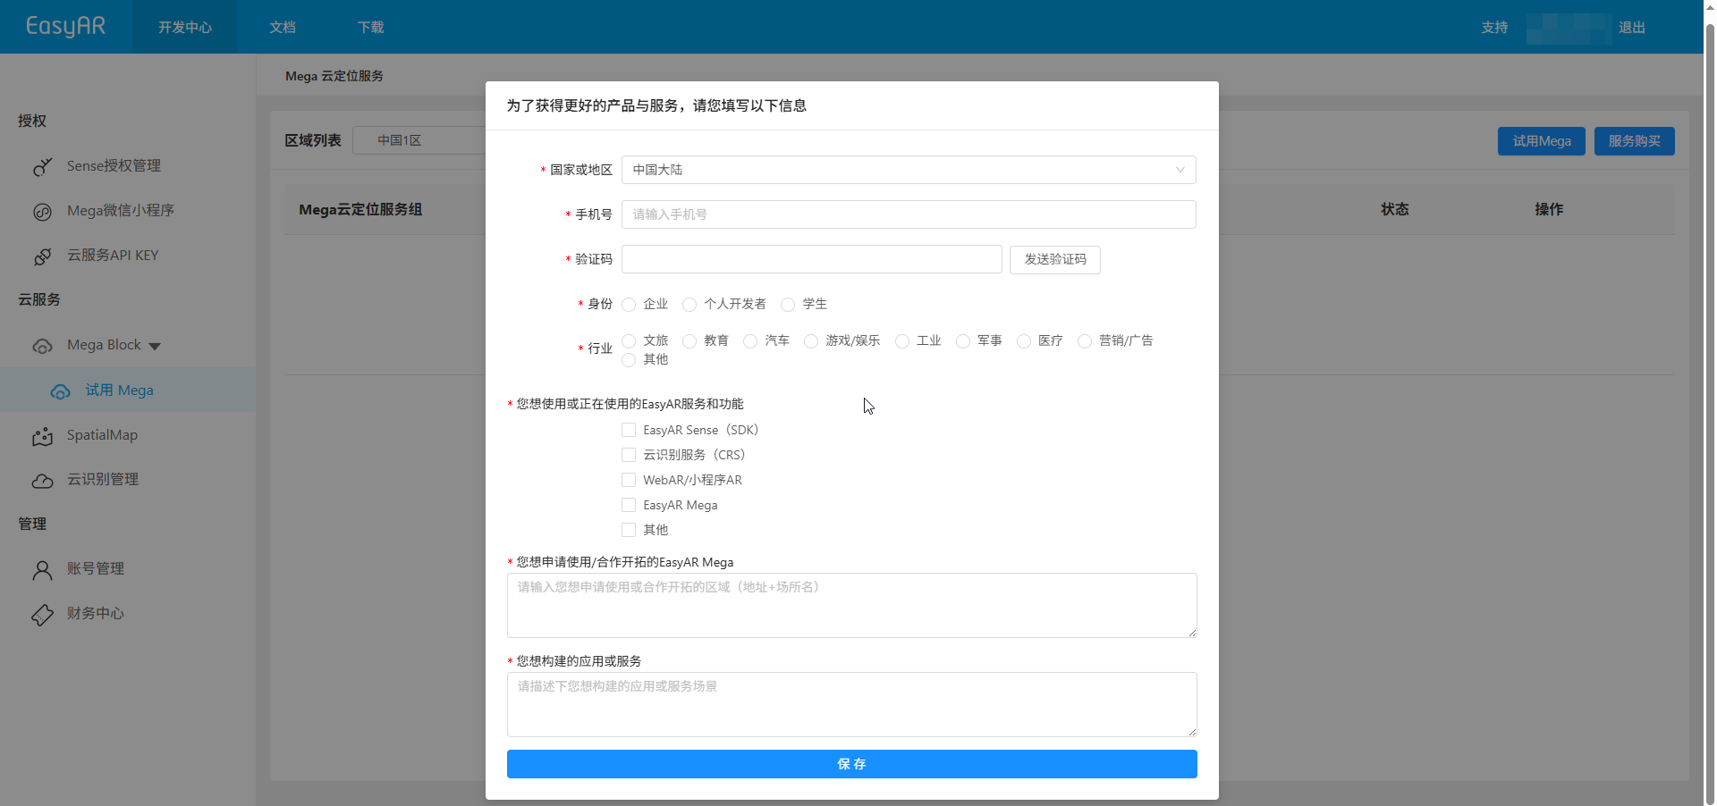Check the 云识别服务 (CRS) checkbox

point(629,455)
